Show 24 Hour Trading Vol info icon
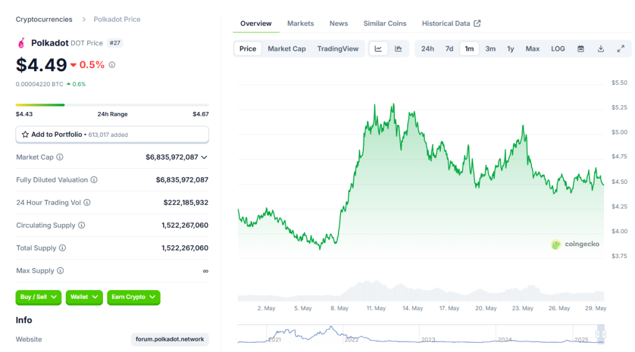Viewport: 635px width, 352px height. (87, 202)
